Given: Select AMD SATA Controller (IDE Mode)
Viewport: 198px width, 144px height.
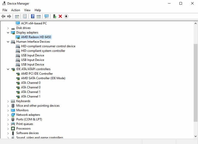Looking at the screenshot, I should (x=43, y=78).
